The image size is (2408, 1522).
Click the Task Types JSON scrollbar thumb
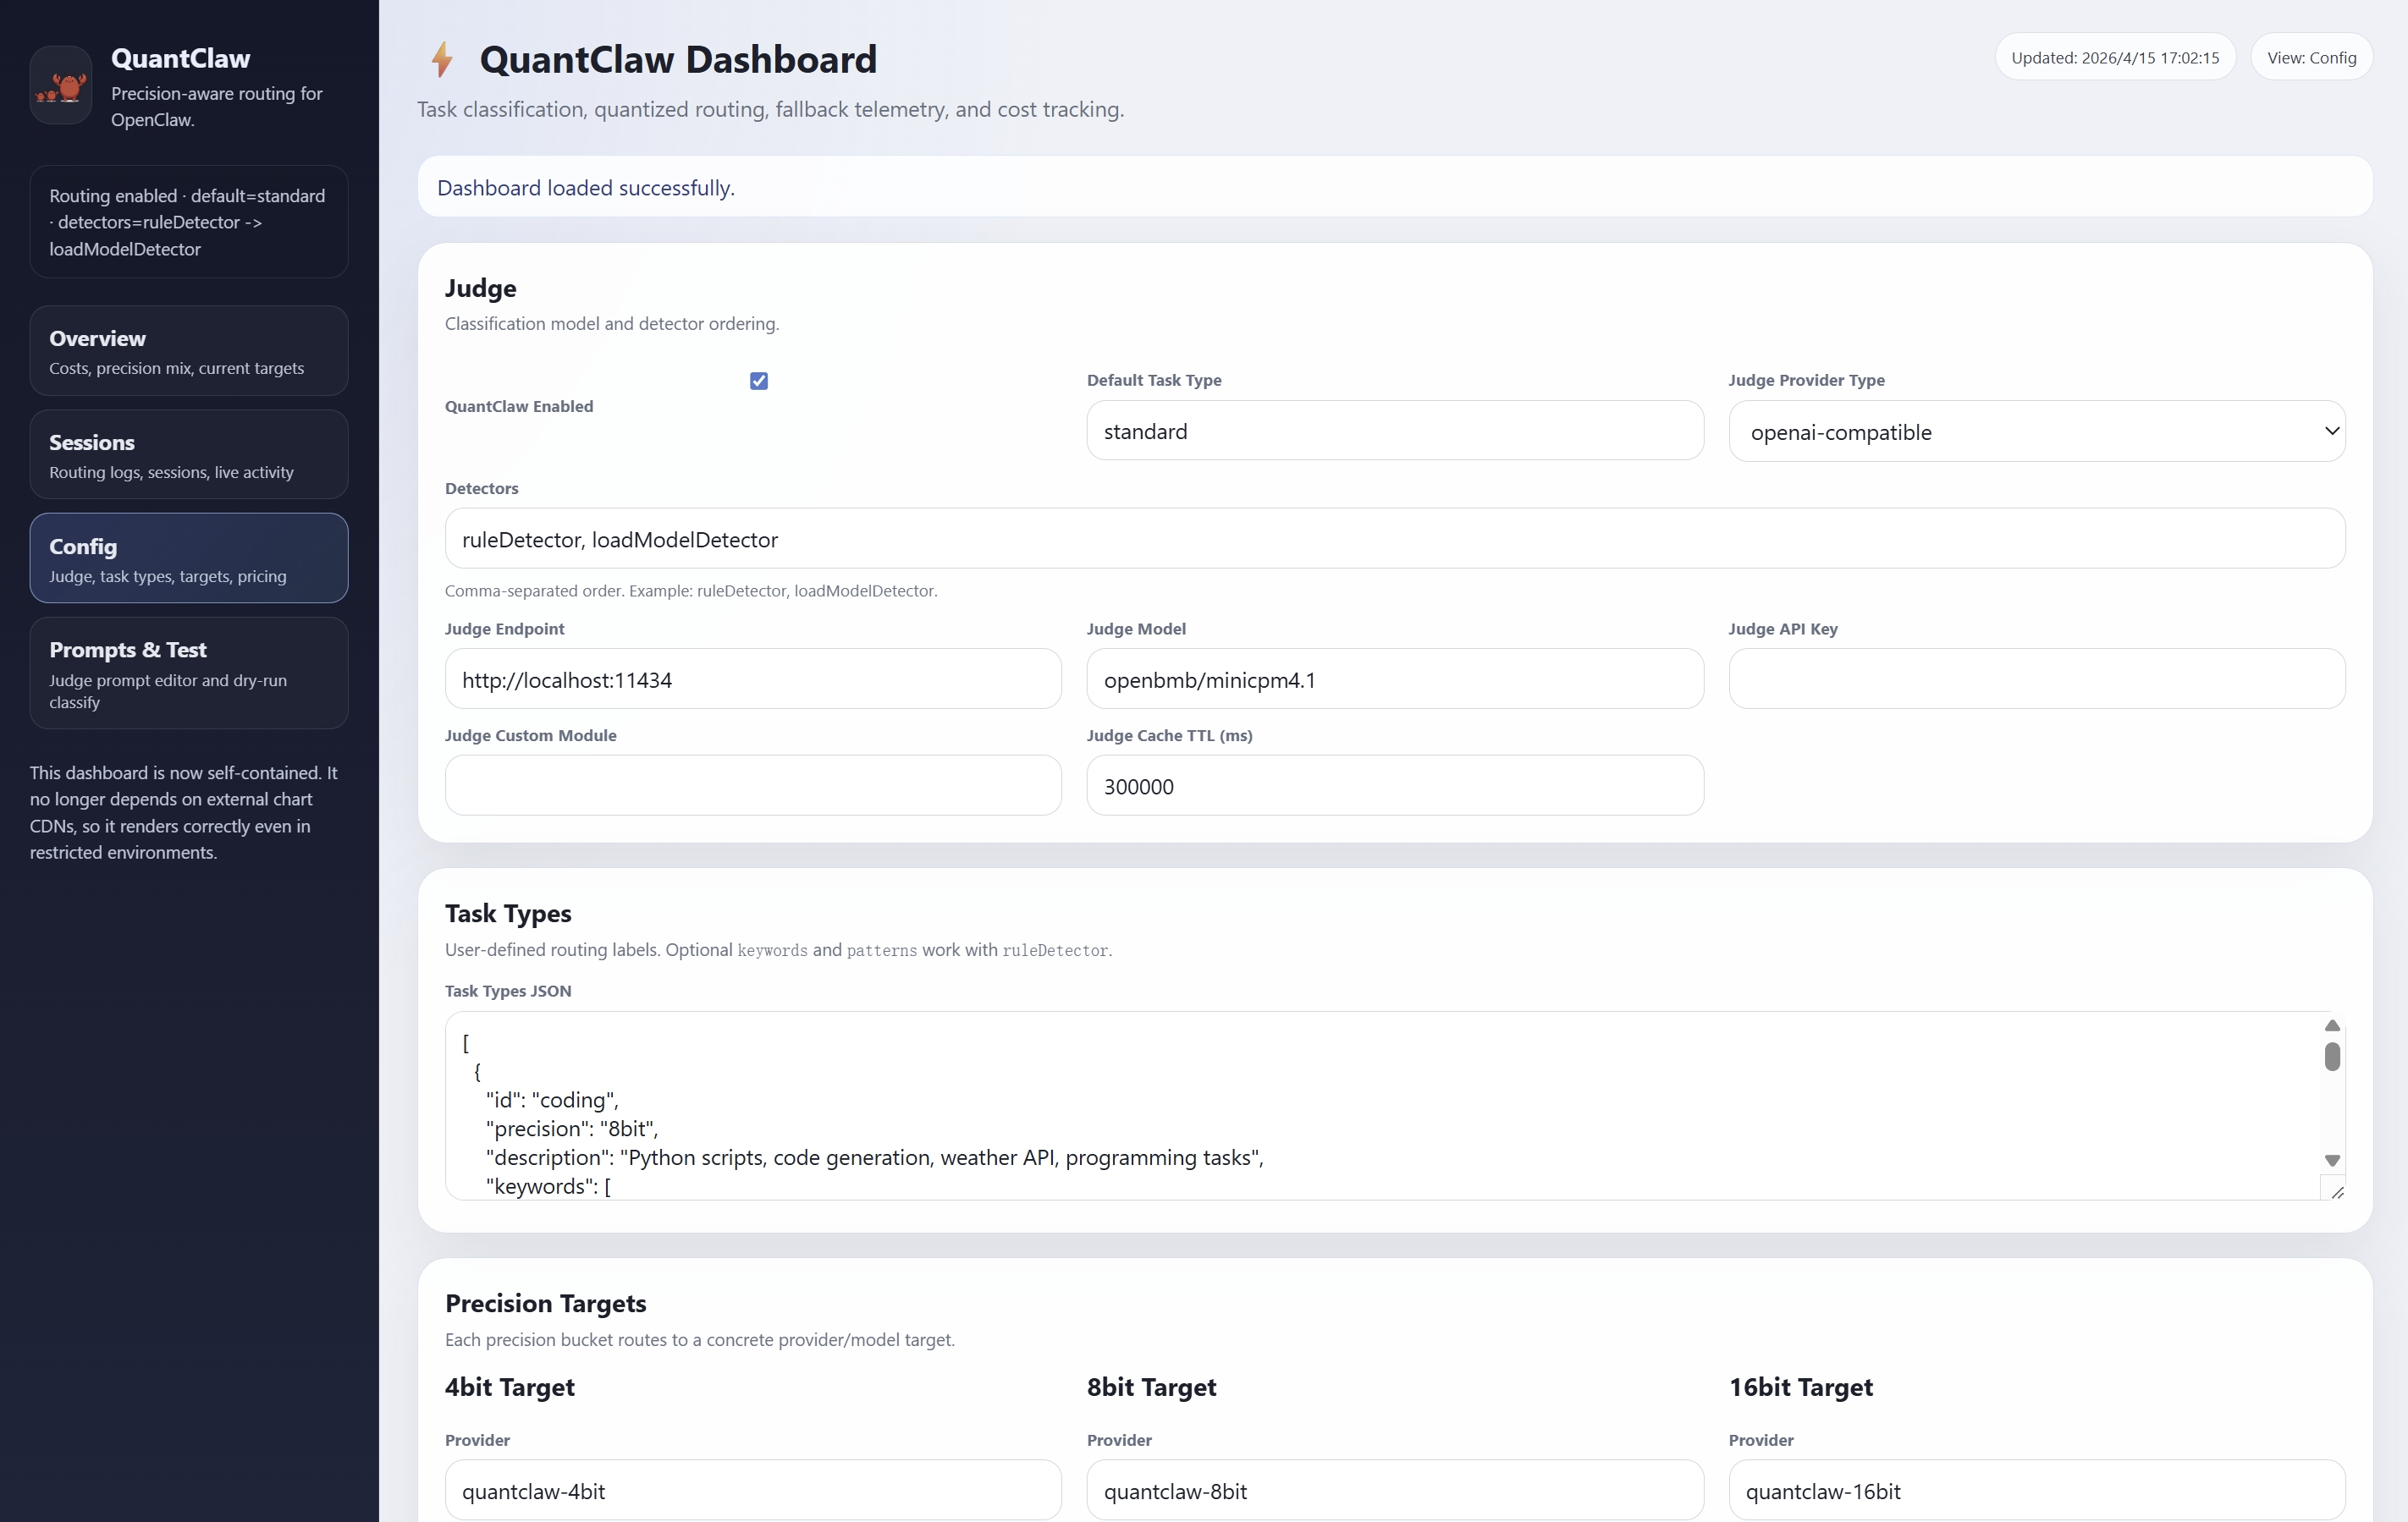[2332, 1057]
